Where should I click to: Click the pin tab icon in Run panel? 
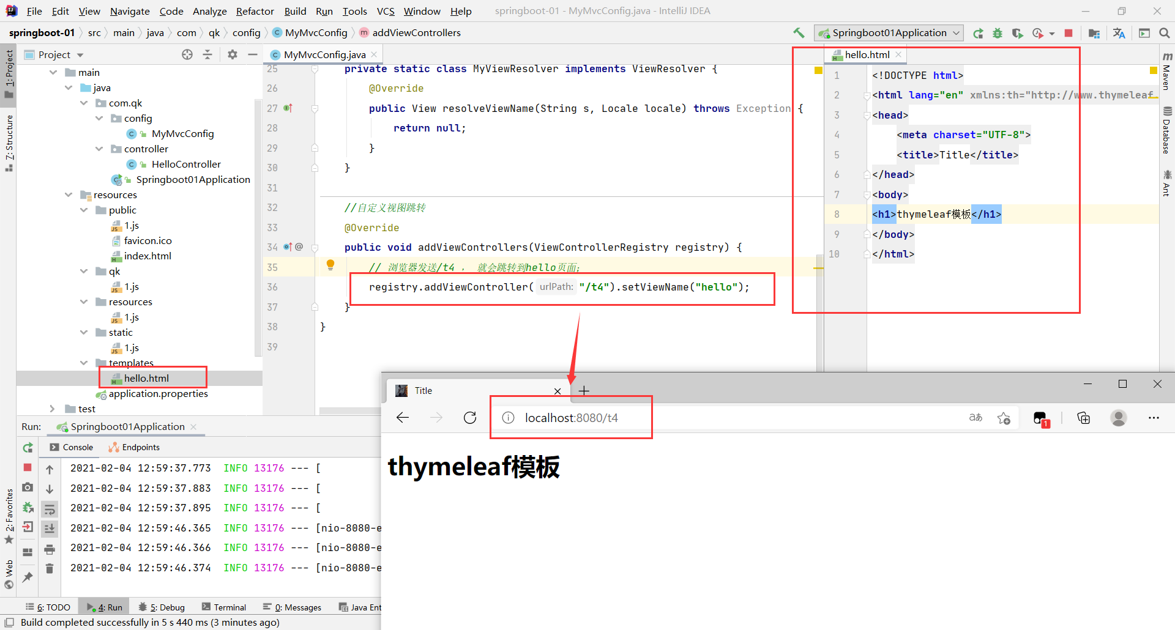(x=28, y=577)
